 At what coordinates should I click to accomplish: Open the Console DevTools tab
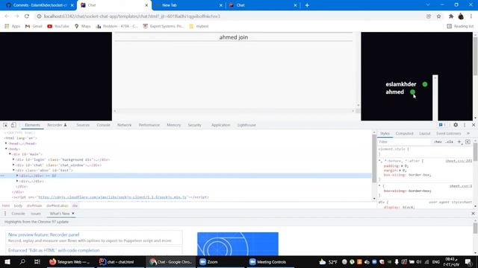103,125
